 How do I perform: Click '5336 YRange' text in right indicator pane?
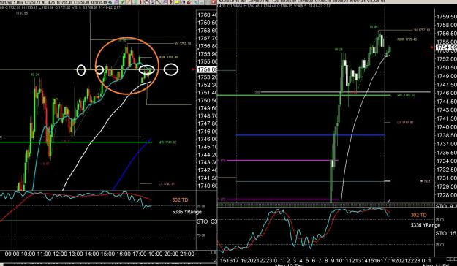click(426, 225)
